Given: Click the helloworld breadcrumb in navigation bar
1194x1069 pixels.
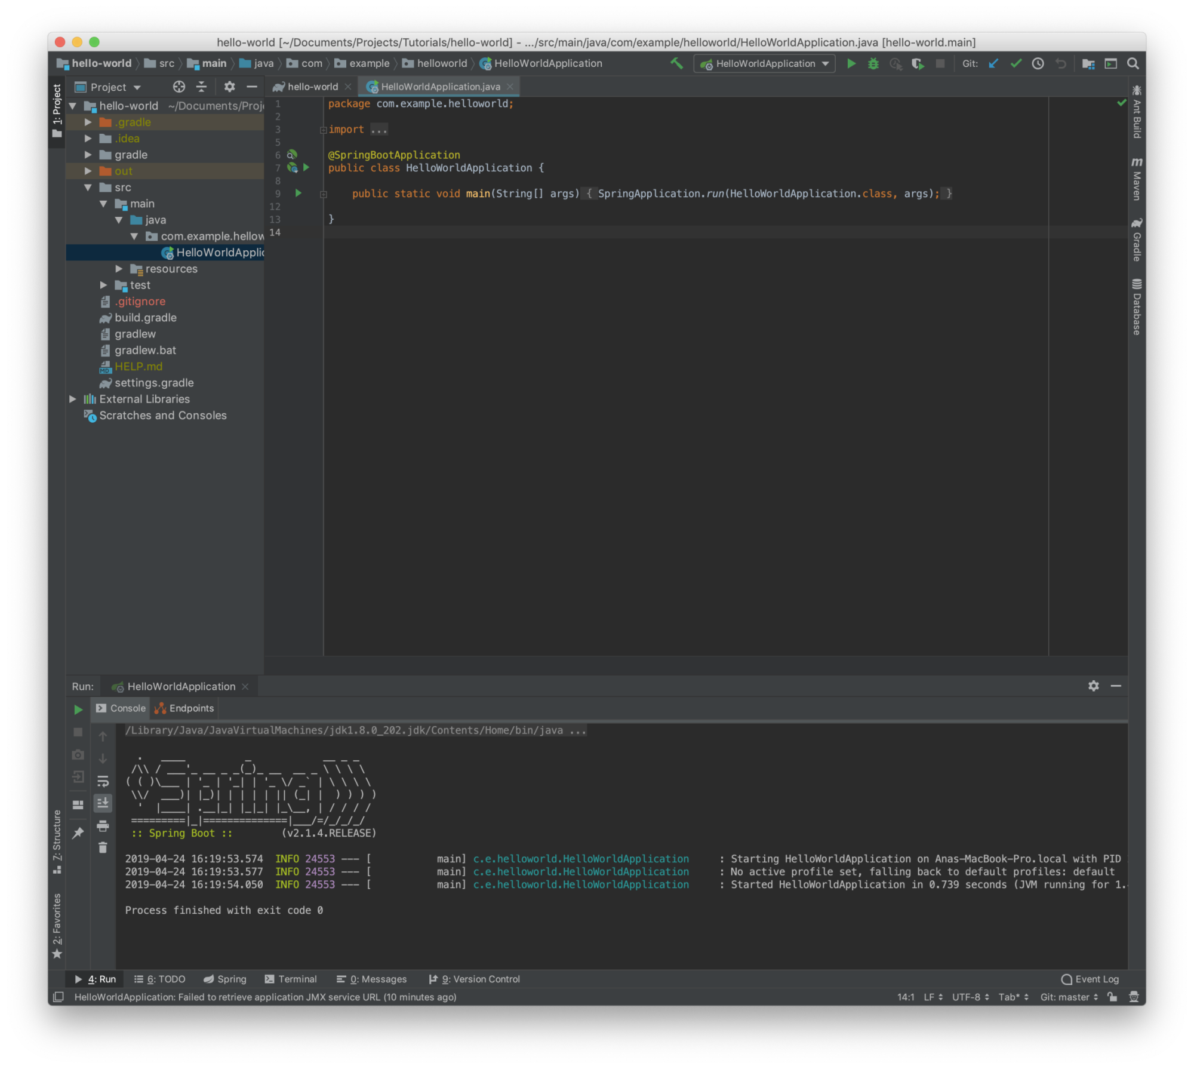Looking at the screenshot, I should [x=435, y=63].
